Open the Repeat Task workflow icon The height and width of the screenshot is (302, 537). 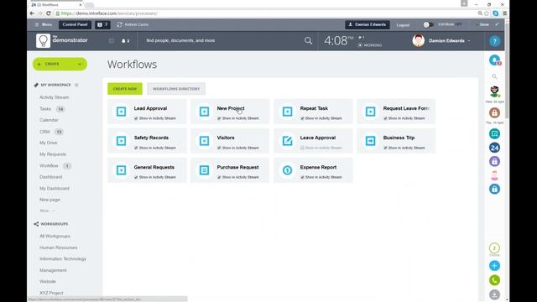[287, 112]
